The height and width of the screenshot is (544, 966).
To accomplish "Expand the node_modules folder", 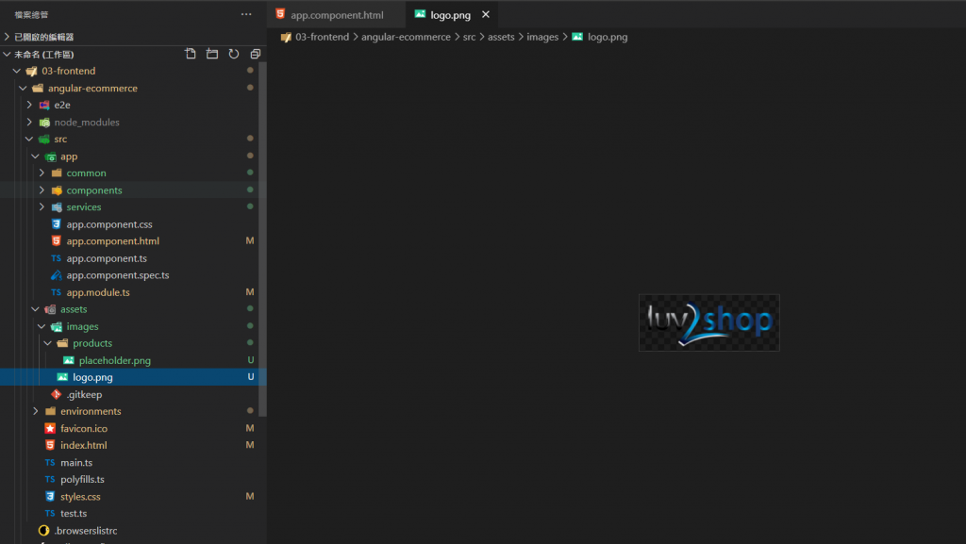I will tap(29, 122).
